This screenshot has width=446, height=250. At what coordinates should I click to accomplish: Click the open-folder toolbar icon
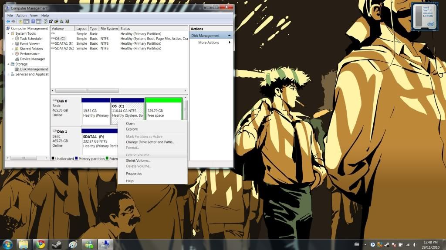[56, 22]
